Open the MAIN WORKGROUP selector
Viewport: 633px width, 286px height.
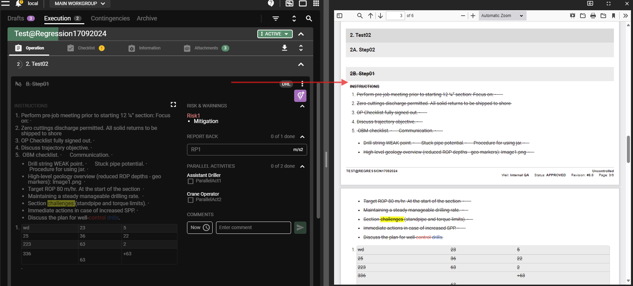tap(80, 3)
